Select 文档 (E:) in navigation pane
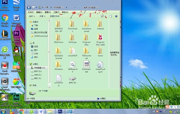 (36, 75)
